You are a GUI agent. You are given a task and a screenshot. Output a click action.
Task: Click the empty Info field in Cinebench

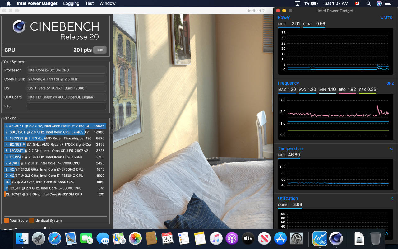(x=67, y=106)
